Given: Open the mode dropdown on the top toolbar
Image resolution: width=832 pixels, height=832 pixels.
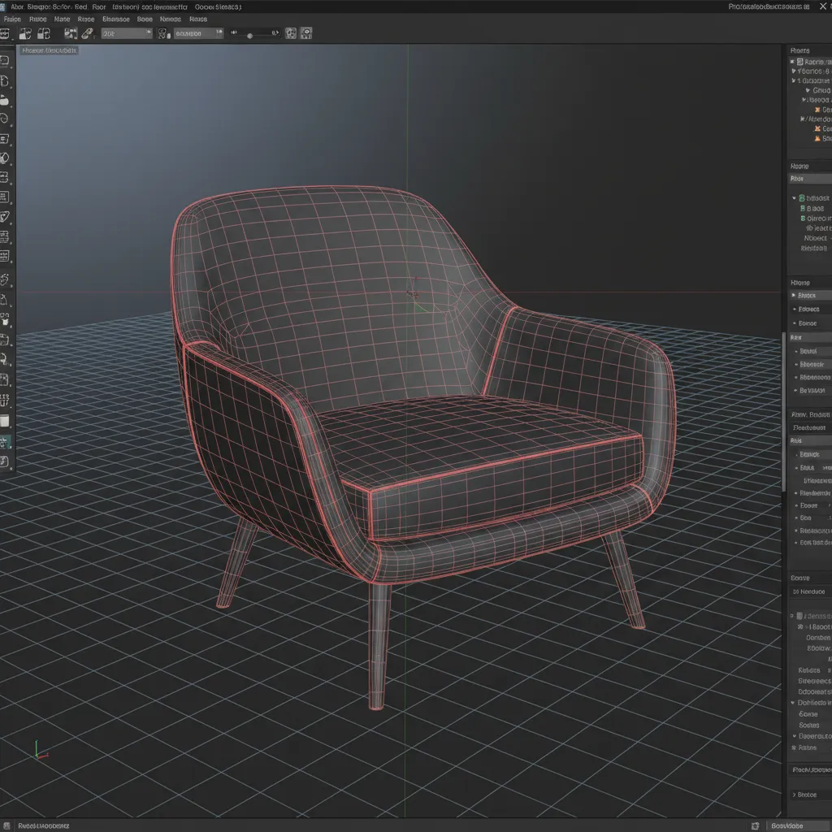Looking at the screenshot, I should 126,33.
